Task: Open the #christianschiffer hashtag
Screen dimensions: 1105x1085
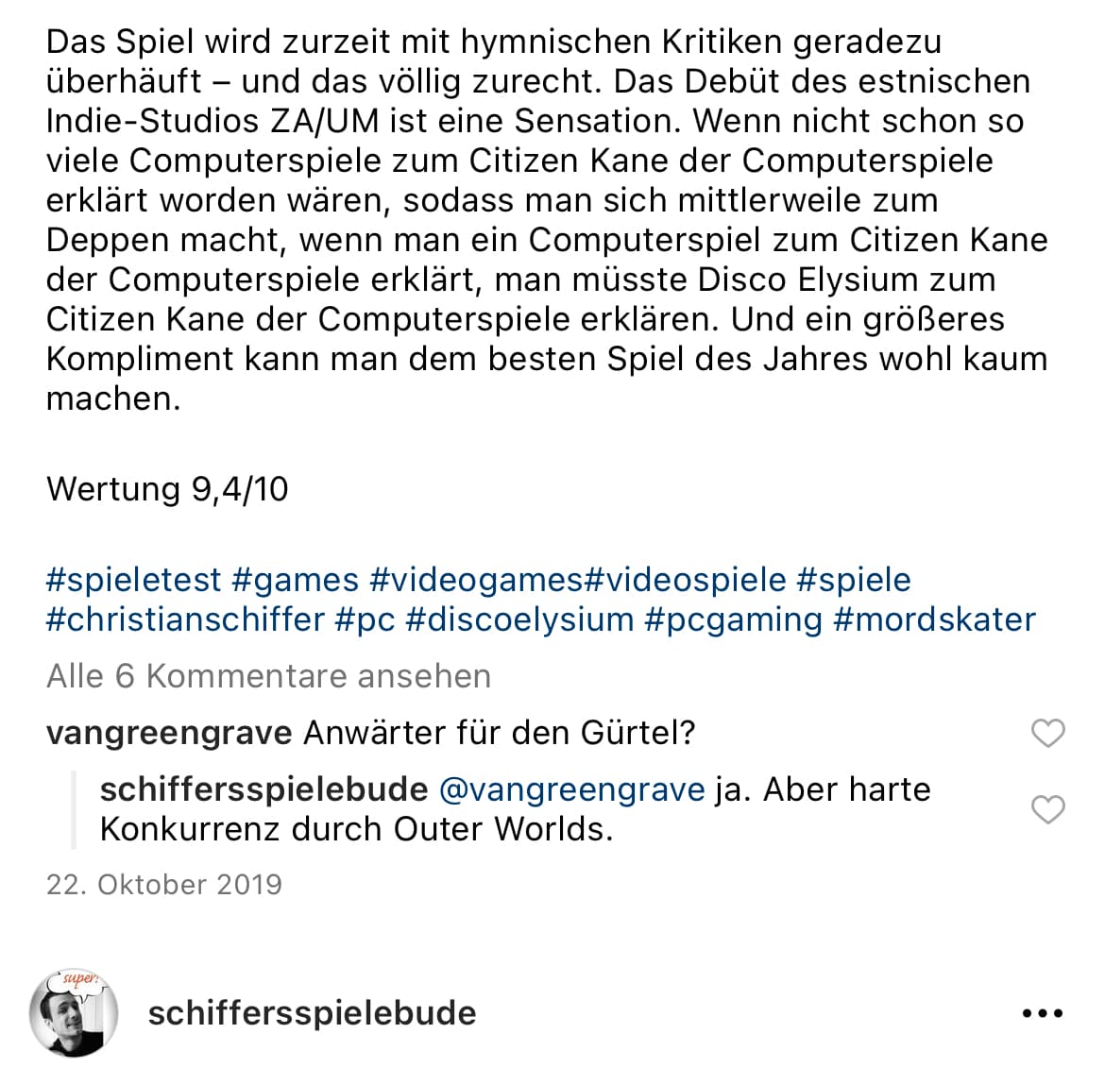Action: (x=185, y=619)
